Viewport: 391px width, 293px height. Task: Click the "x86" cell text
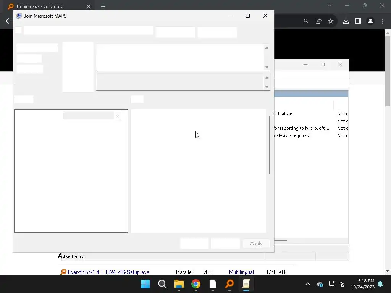point(207,272)
